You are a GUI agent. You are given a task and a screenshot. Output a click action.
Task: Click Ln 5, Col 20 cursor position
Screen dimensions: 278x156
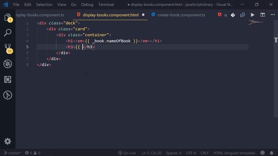pos(152,153)
